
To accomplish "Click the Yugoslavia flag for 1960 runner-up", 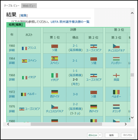I will click(94, 46).
